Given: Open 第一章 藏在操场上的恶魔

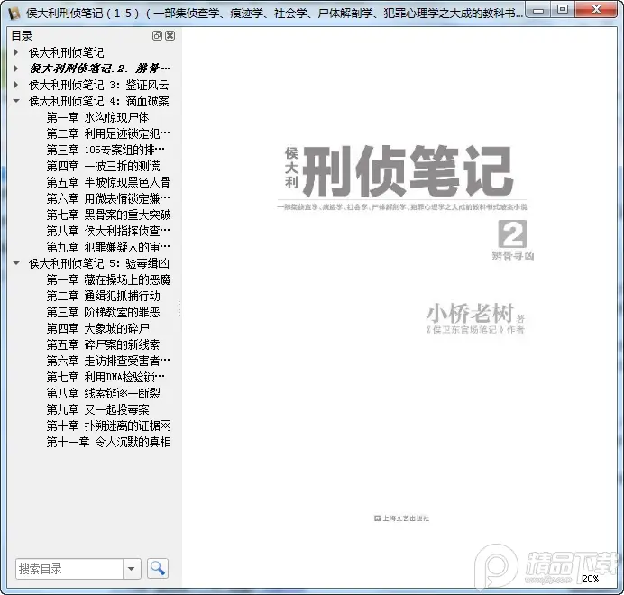Looking at the screenshot, I should [108, 279].
